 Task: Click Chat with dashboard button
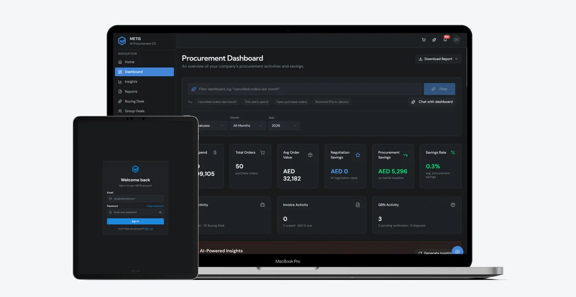point(432,102)
